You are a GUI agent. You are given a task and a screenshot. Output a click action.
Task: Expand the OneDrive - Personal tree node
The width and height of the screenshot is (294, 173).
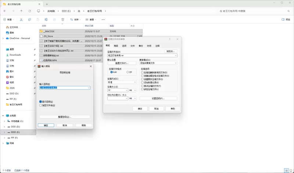(x=3, y=38)
